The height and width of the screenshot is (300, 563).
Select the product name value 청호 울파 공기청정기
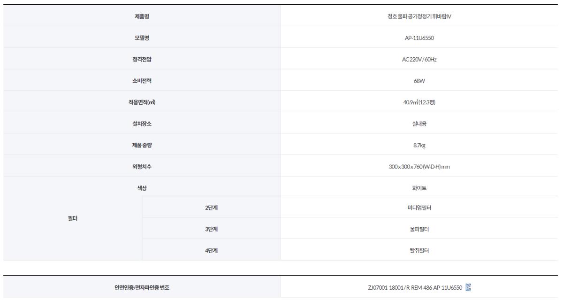[420, 17]
